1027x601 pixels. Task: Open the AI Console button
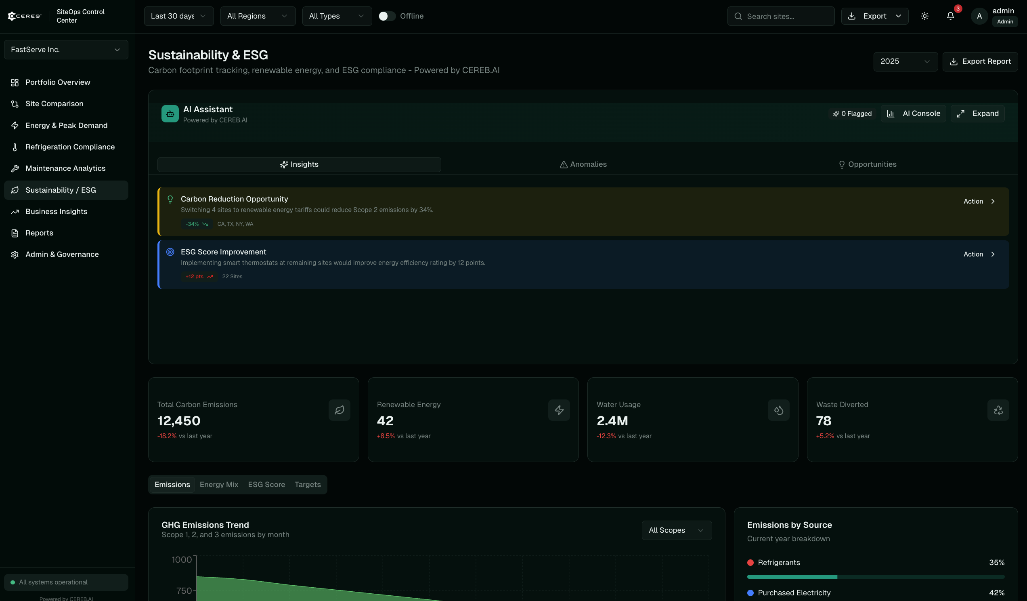913,113
